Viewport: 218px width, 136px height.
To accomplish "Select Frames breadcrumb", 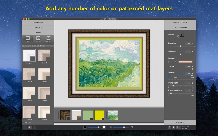I will point(43,46).
